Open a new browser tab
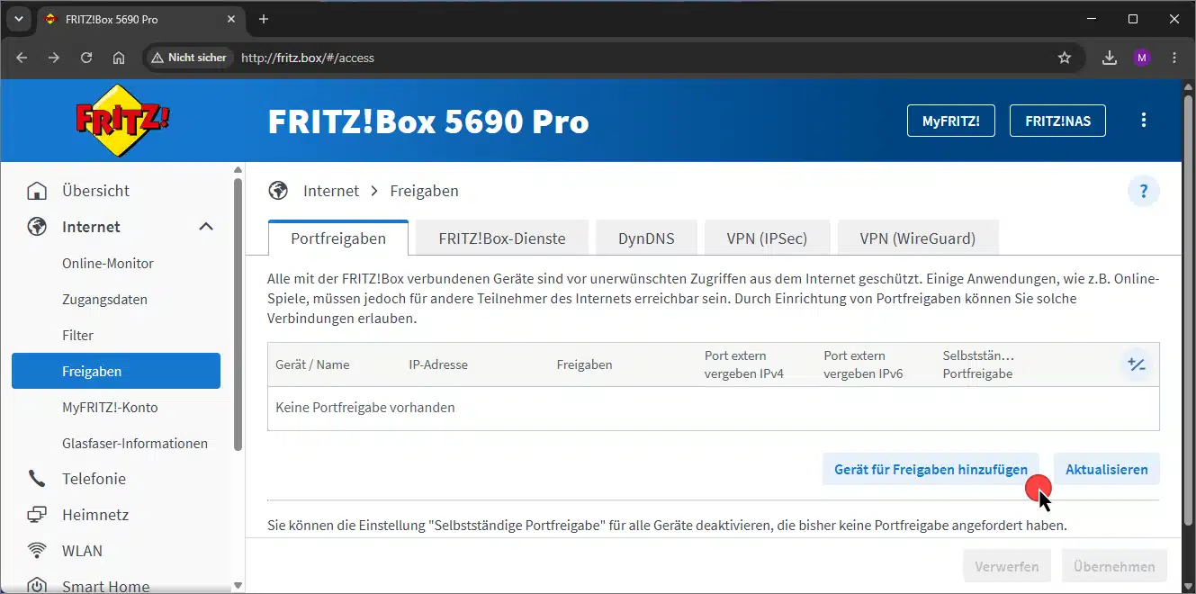This screenshot has height=594, width=1196. click(x=264, y=19)
